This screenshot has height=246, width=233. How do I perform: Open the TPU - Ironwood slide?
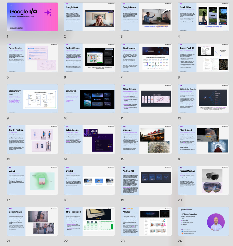(x=89, y=221)
